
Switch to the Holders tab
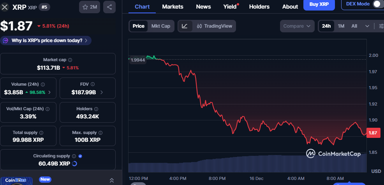point(259,7)
